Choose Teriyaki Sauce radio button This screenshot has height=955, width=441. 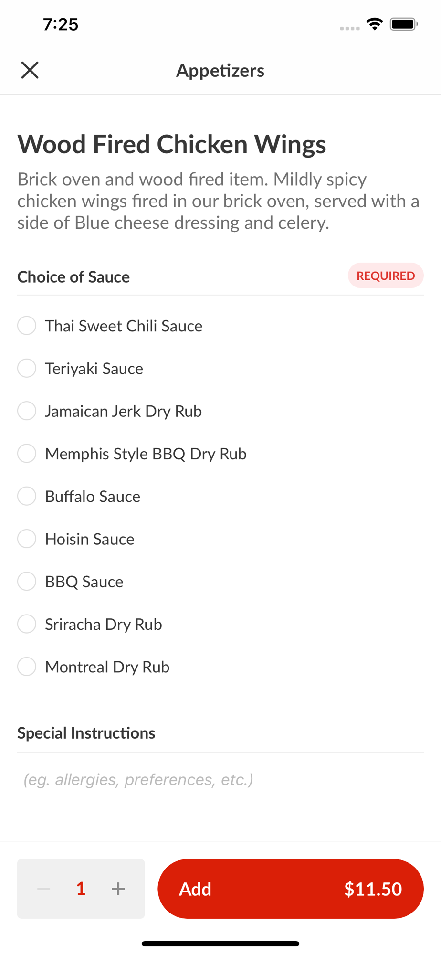[27, 368]
